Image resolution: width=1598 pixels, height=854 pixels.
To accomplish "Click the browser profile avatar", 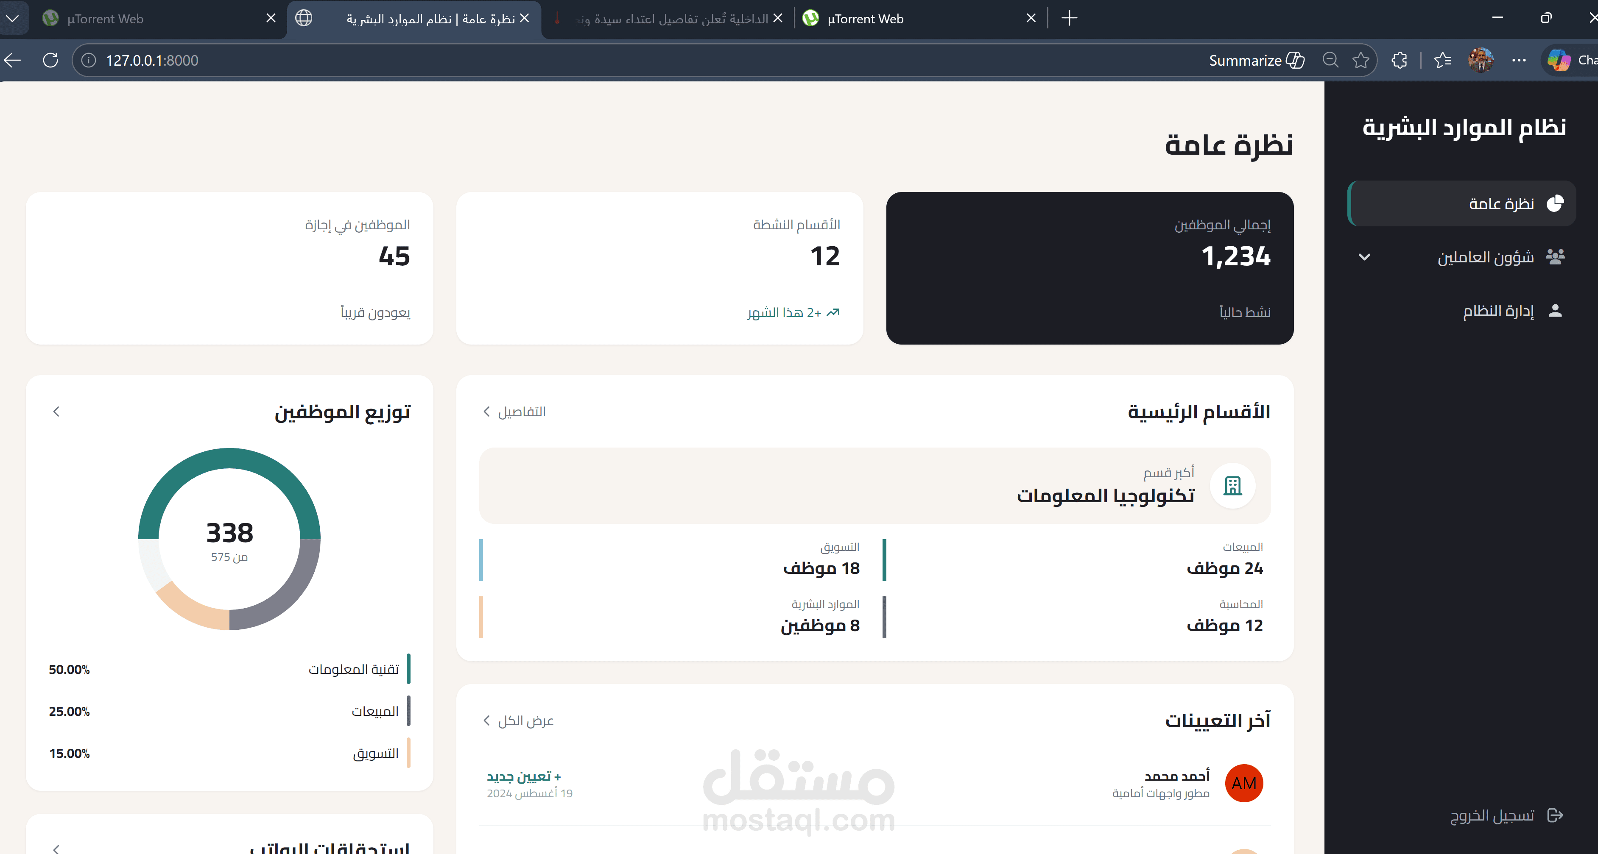I will click(x=1481, y=60).
